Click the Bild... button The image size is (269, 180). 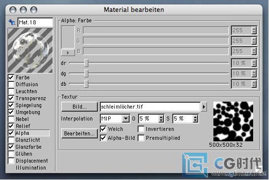pos(79,107)
